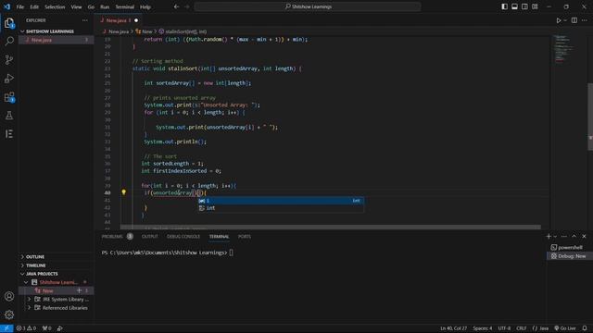Expand Referenced Libraries node
This screenshot has height=333, width=593.
[x=29, y=308]
